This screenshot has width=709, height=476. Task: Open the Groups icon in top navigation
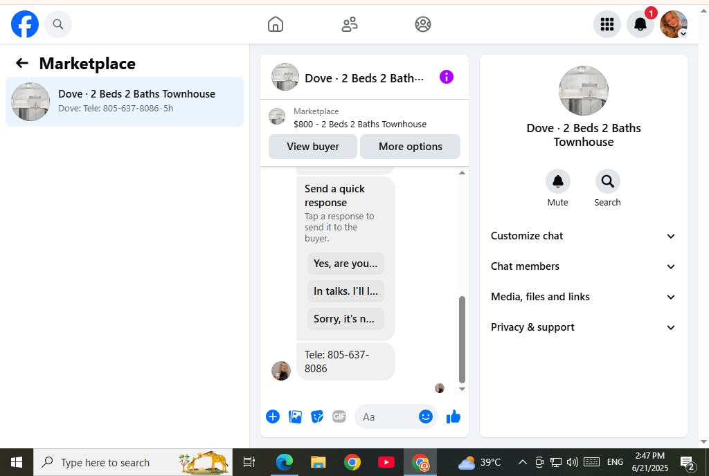pyautogui.click(x=423, y=24)
